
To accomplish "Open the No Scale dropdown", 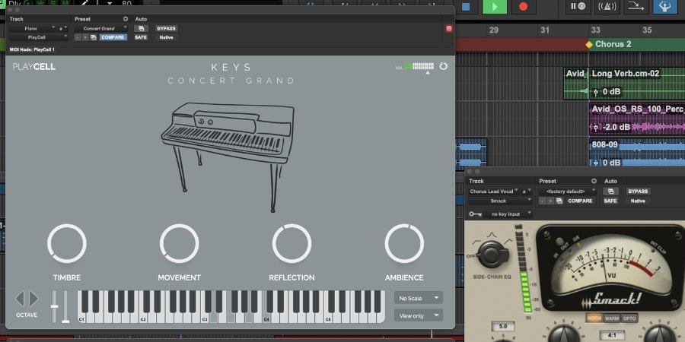I will tap(419, 298).
